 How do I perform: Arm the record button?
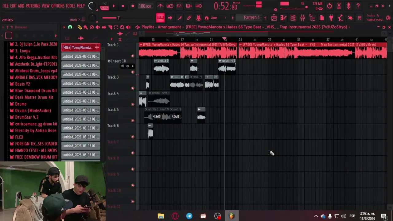click(x=133, y=6)
